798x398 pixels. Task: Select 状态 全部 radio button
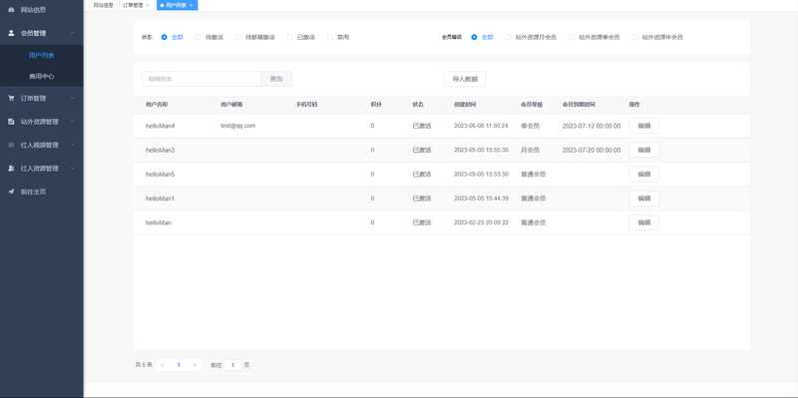pos(164,37)
